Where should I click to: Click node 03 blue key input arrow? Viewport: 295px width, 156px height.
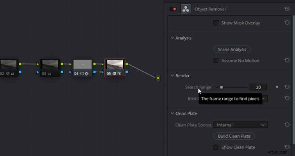pyautogui.click(x=38, y=72)
